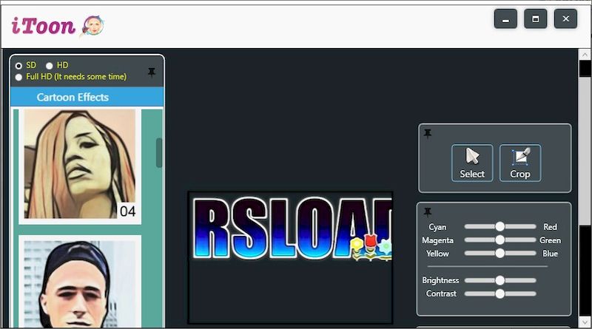Click the Blue label

click(550, 254)
